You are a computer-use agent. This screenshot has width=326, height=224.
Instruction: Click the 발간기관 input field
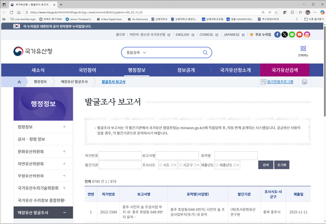pyautogui.click(x=120, y=165)
